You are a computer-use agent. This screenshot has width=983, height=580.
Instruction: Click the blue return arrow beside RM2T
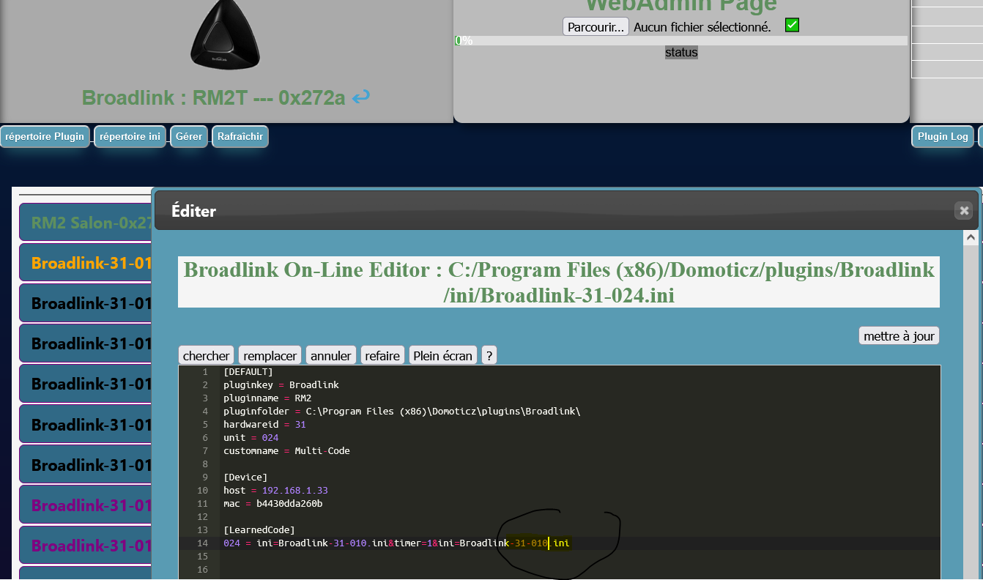pos(361,97)
